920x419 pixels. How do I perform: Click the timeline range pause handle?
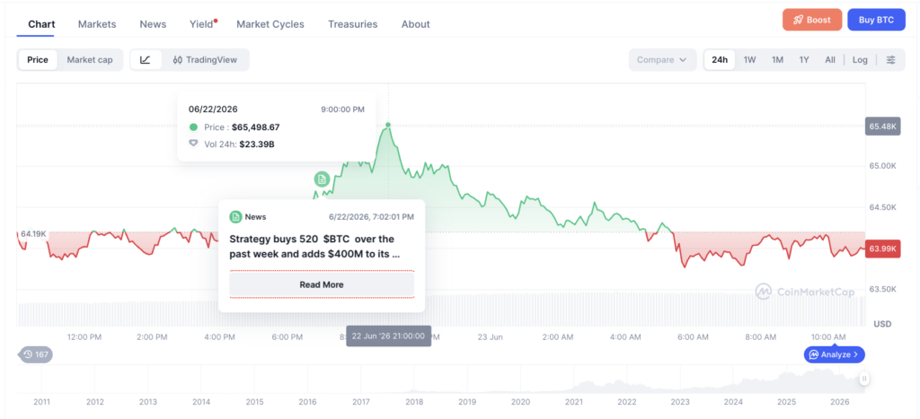click(863, 379)
